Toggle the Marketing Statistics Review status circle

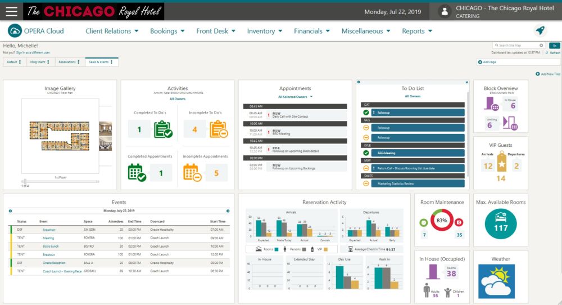pyautogui.click(x=366, y=183)
